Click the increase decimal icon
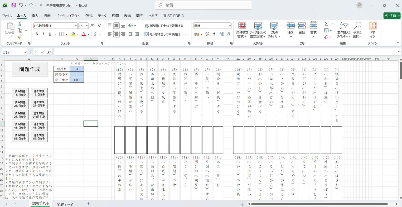The height and width of the screenshot is (207, 402). click(x=221, y=34)
